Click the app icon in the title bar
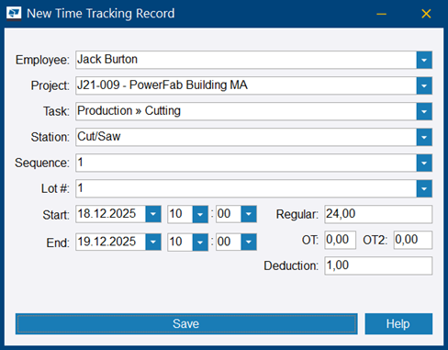Viewport: 448px width, 350px height. click(14, 14)
